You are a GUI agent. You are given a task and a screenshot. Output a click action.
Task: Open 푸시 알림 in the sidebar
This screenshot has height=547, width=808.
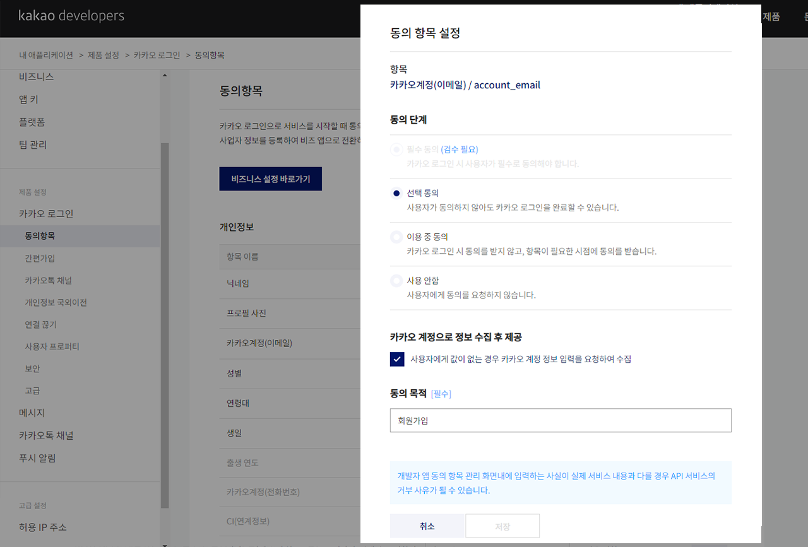(x=37, y=458)
